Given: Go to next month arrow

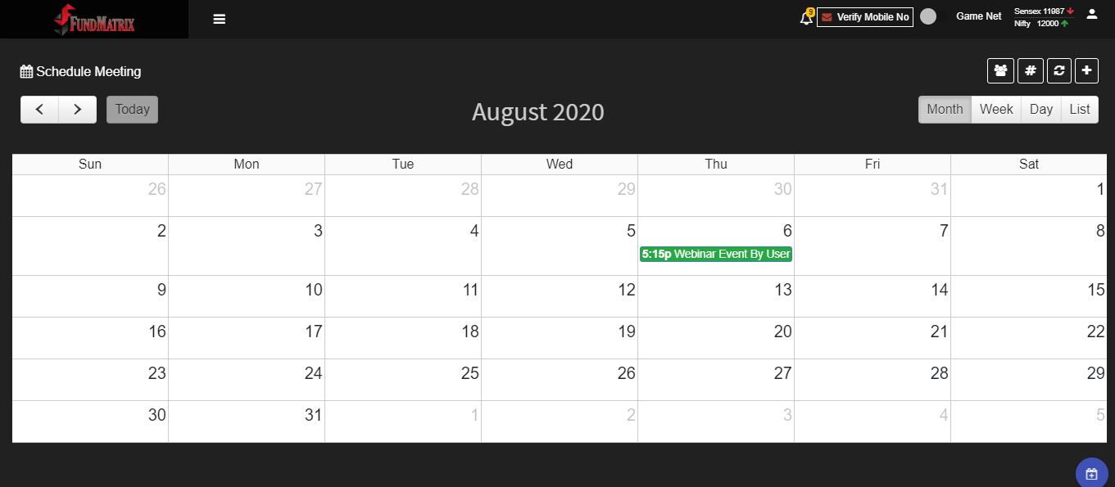Looking at the screenshot, I should (78, 110).
